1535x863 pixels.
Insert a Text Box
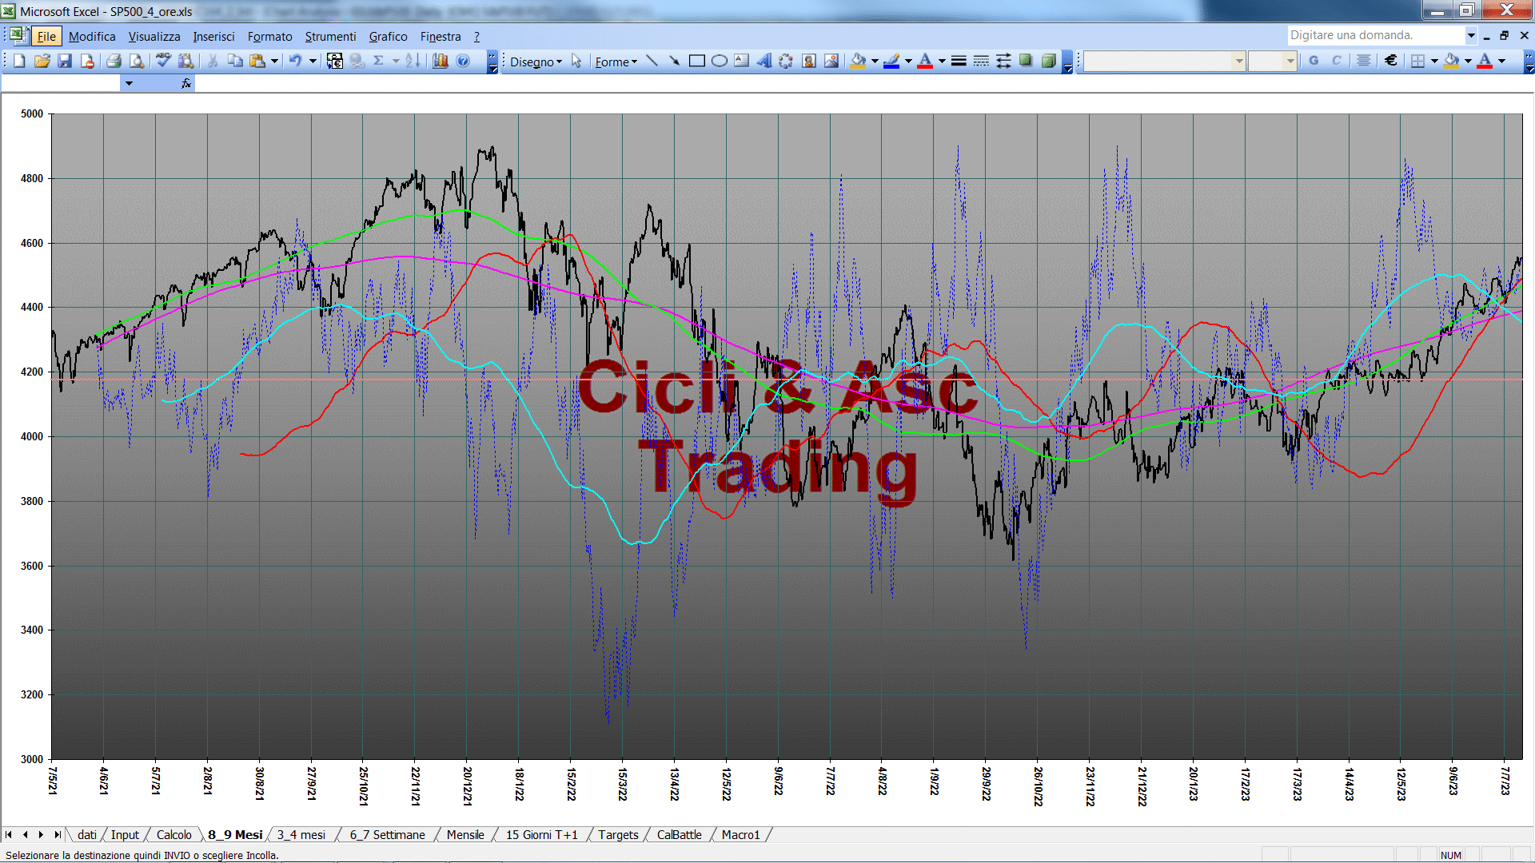(741, 61)
